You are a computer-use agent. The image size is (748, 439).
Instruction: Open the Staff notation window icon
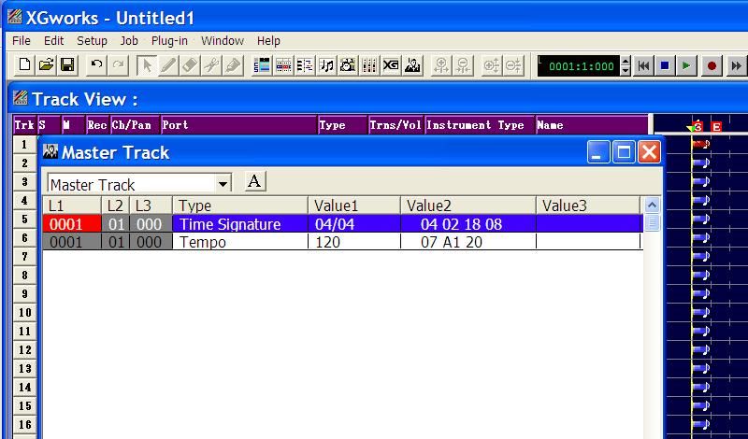[326, 65]
